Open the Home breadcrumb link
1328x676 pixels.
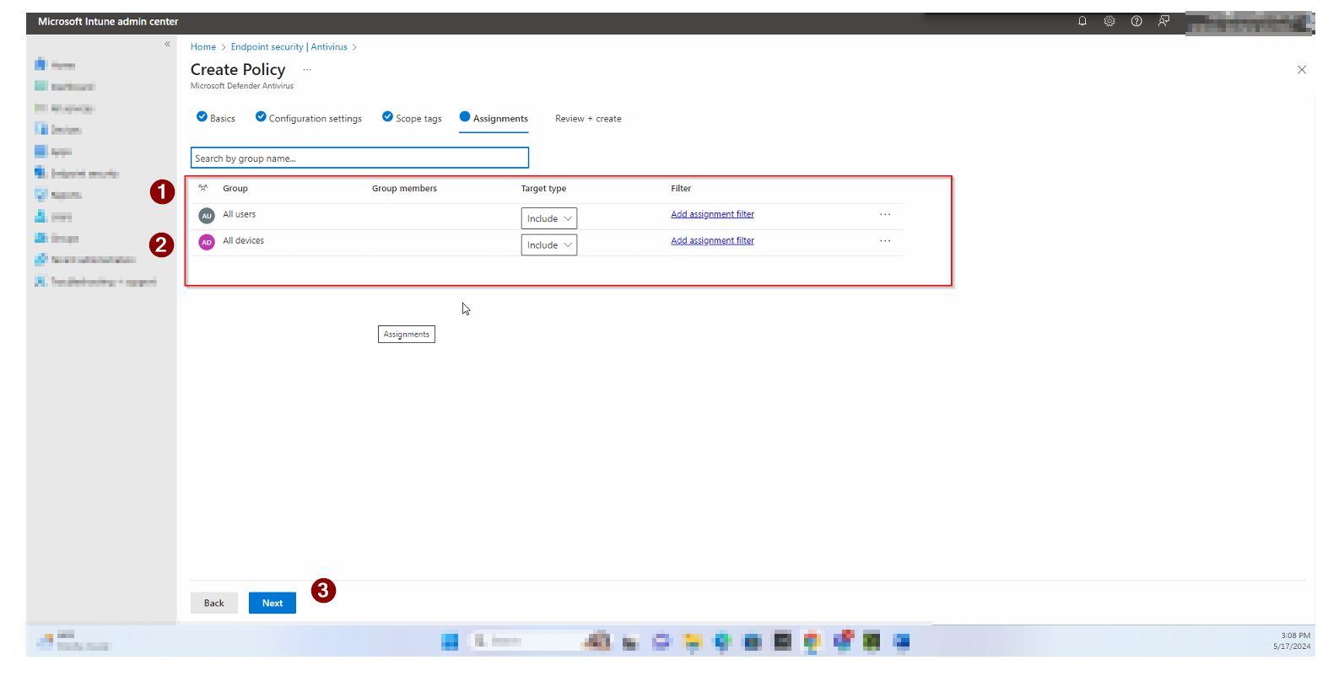[203, 47]
